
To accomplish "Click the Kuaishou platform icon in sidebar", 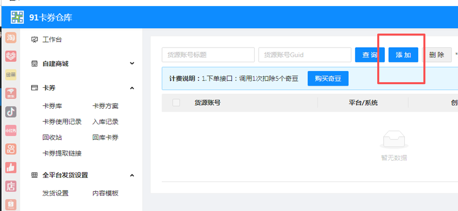I will [11, 149].
